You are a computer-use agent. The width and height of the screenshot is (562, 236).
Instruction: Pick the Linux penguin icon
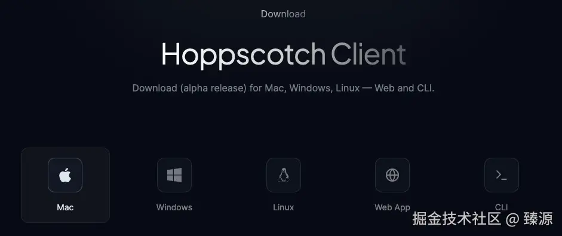(284, 175)
